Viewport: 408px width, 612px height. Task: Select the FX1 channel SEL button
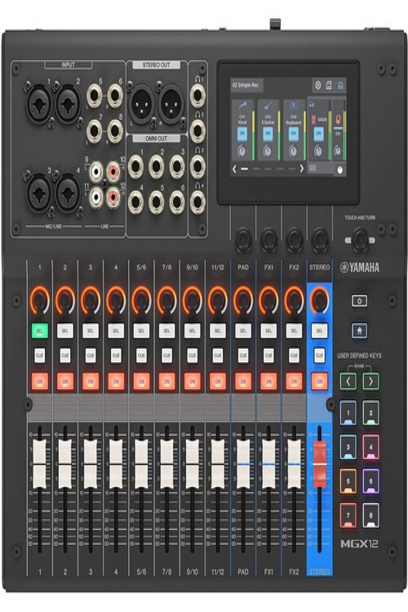(268, 330)
